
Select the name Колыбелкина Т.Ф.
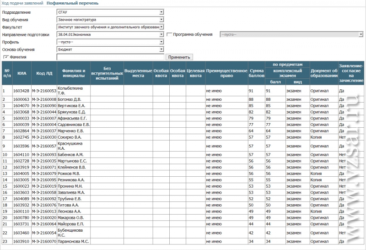point(70,91)
